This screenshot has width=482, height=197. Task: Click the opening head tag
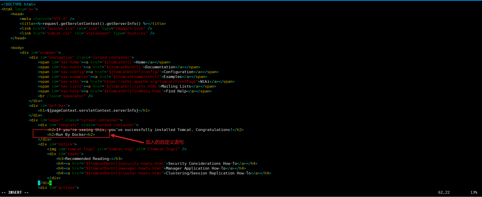click(x=17, y=14)
